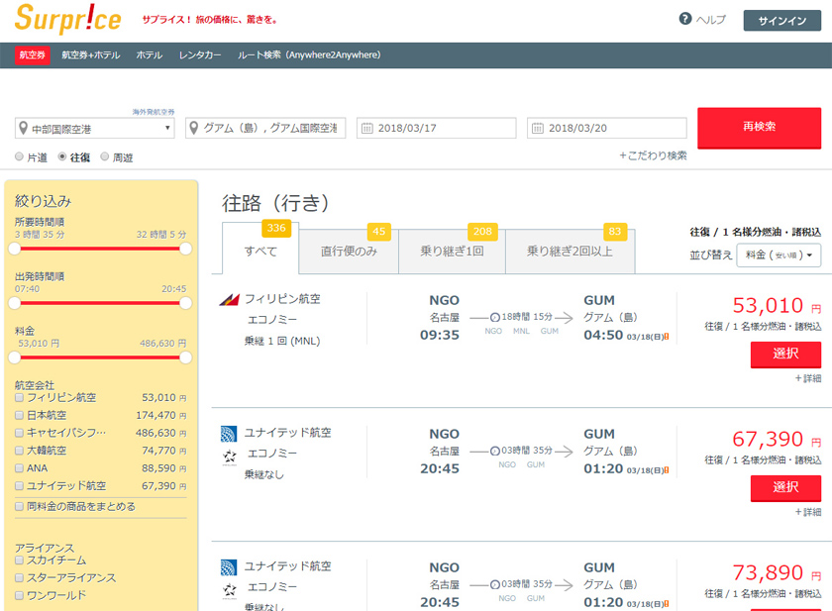Open help via the question mark icon
The height and width of the screenshot is (611, 832).
(x=685, y=19)
